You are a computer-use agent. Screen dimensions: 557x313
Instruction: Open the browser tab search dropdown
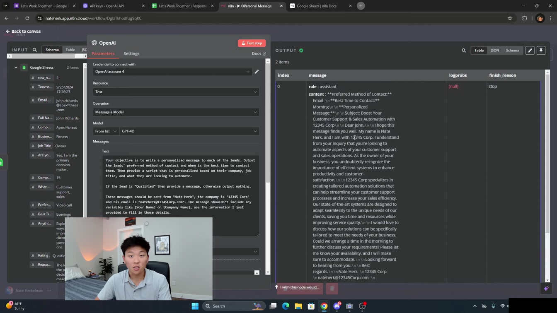[6, 6]
